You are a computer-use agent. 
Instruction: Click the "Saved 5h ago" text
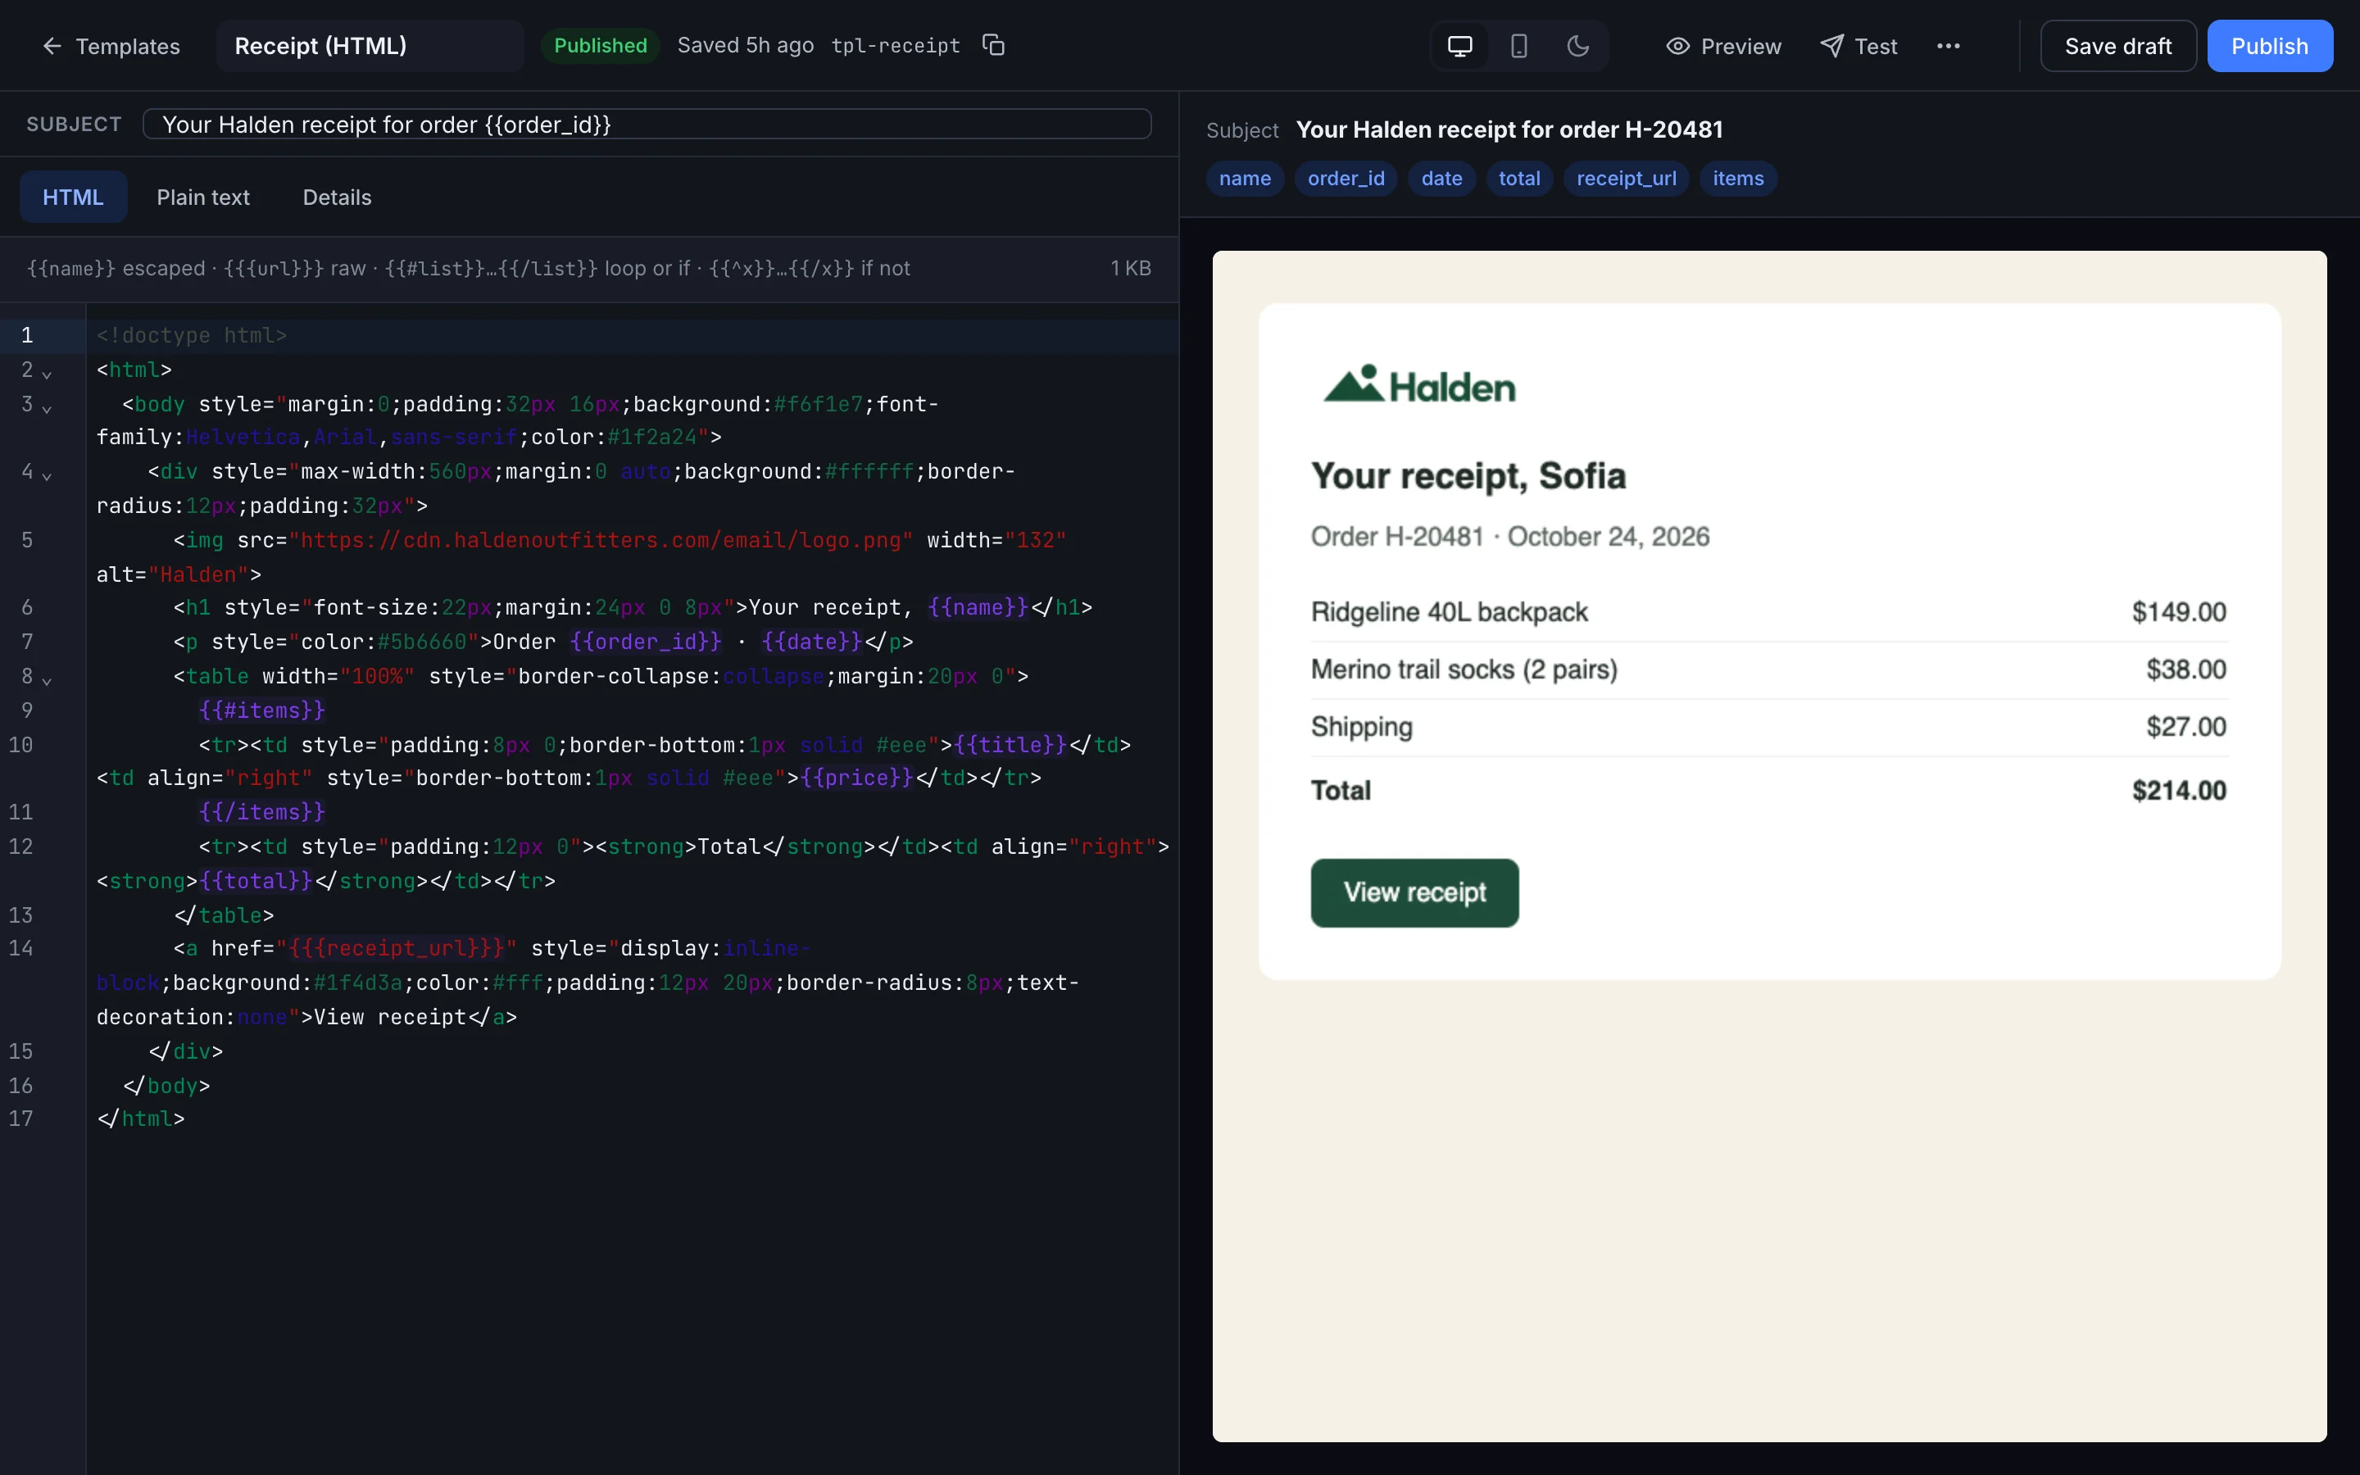coord(745,46)
